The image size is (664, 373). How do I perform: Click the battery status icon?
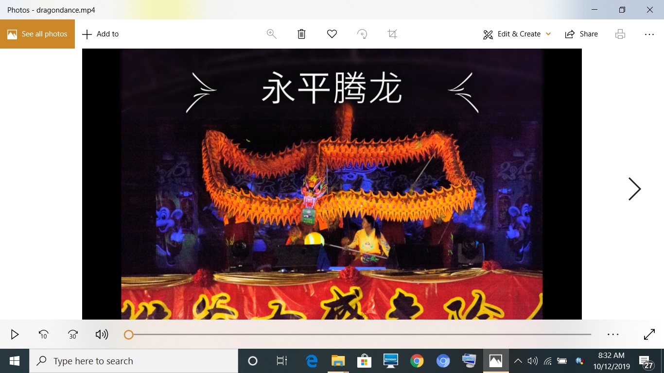(562, 361)
